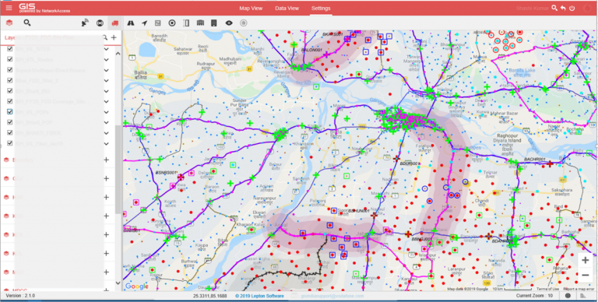The width and height of the screenshot is (598, 302).
Task: Select the binoculars tool in toolbar
Action: coord(131,23)
